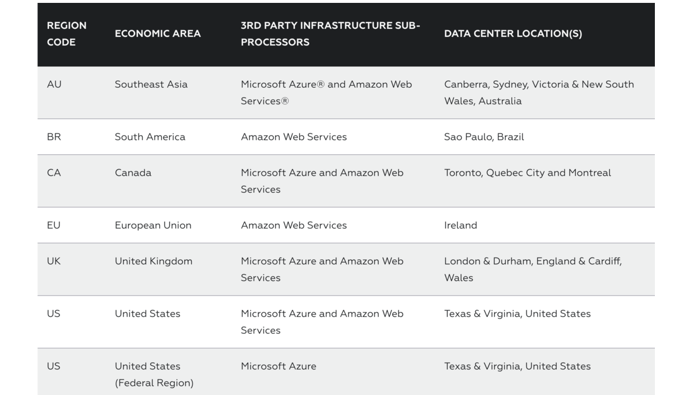Select the South America cell
The height and width of the screenshot is (395, 693).
pyautogui.click(x=150, y=137)
